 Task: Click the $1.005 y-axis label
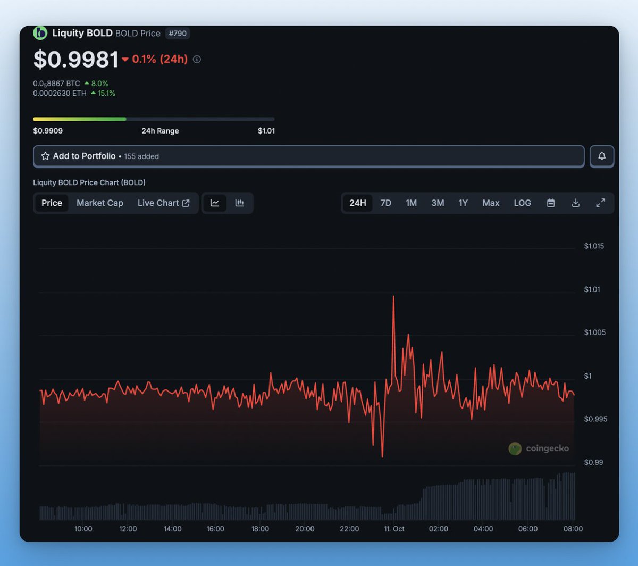[x=594, y=332]
